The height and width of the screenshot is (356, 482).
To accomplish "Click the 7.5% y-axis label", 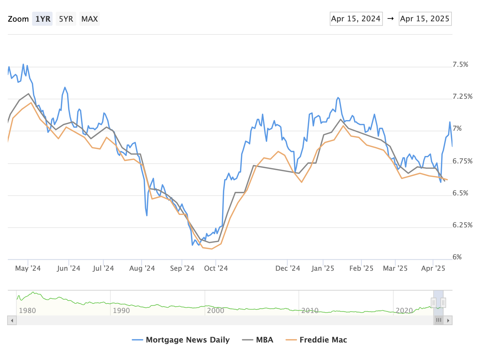I will (460, 65).
